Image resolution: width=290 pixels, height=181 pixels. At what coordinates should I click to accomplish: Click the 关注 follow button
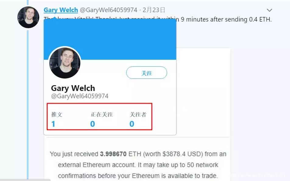click(x=146, y=73)
